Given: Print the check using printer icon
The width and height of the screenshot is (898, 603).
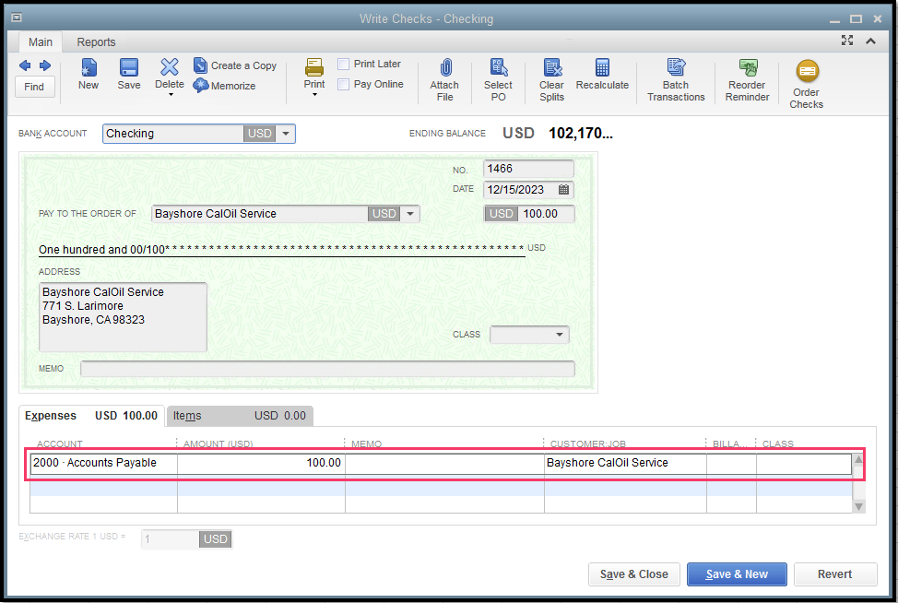Looking at the screenshot, I should coord(313,67).
